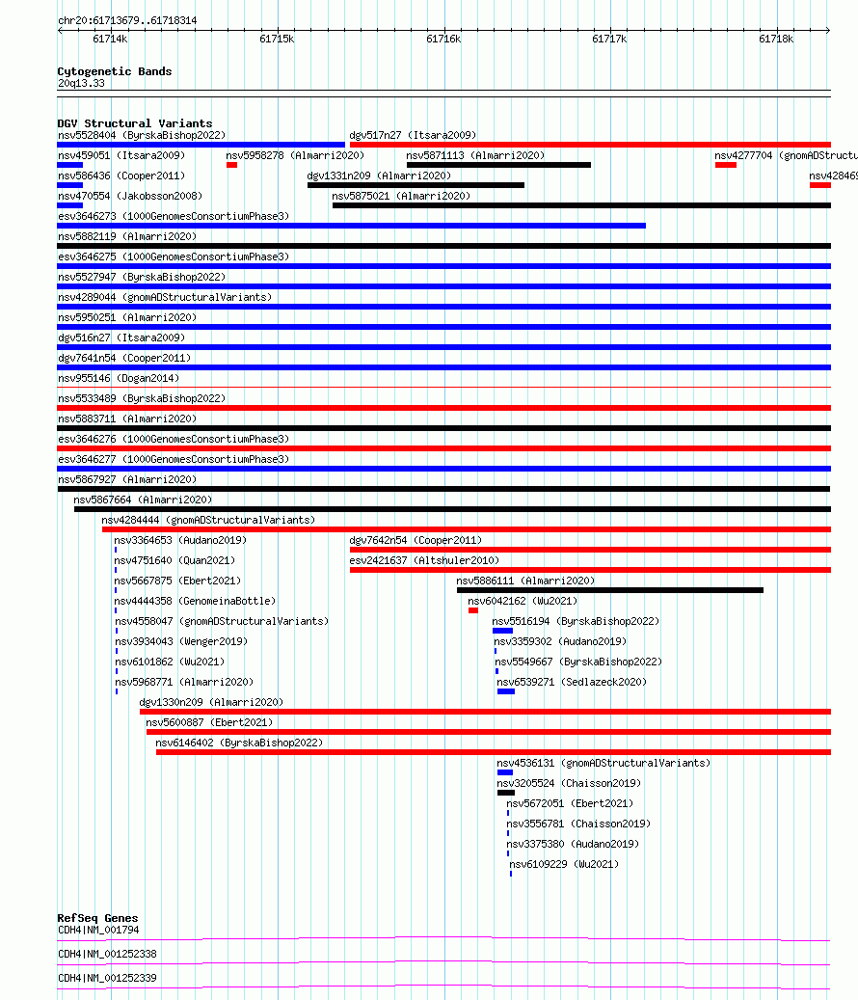
Task: Click the dgv517n27 (Itsara2009) variant label
Action: [413, 135]
